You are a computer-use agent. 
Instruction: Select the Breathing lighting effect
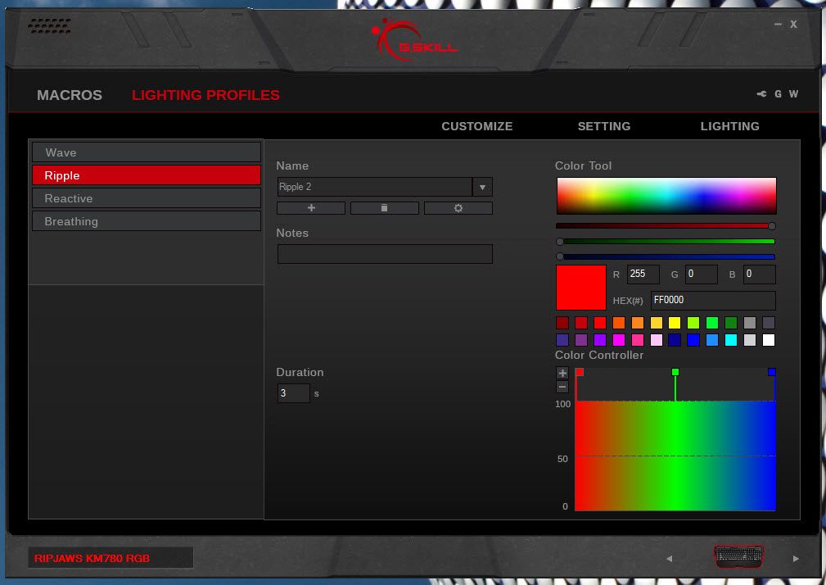(x=147, y=221)
